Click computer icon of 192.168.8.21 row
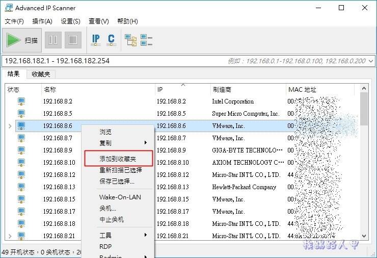Image resolution: width=377 pixels, height=258 pixels. (21, 236)
